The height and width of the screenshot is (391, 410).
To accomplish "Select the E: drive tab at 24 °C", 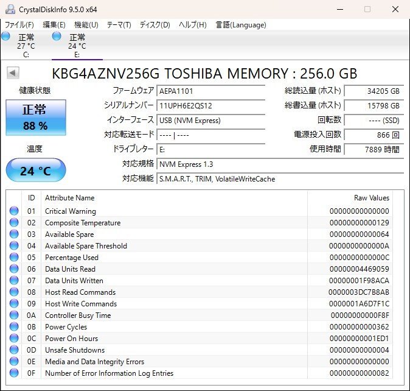I will coord(77,45).
